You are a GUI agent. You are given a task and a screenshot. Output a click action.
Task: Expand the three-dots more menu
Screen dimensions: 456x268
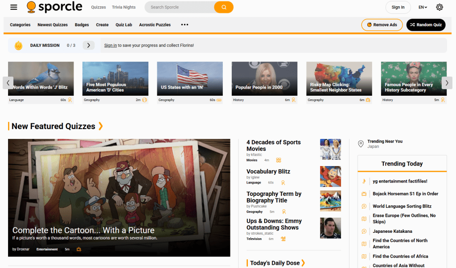tap(185, 24)
